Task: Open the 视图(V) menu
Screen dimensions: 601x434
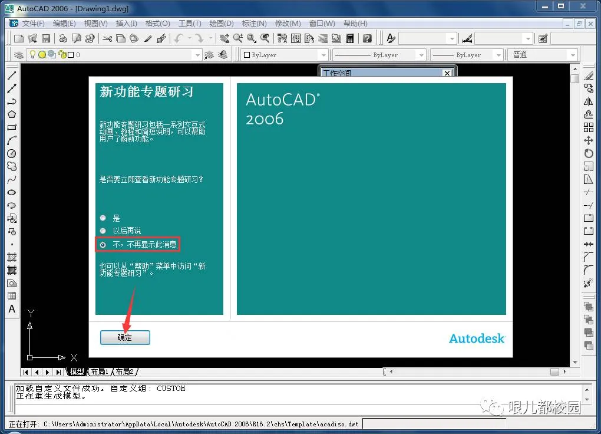Action: click(96, 24)
